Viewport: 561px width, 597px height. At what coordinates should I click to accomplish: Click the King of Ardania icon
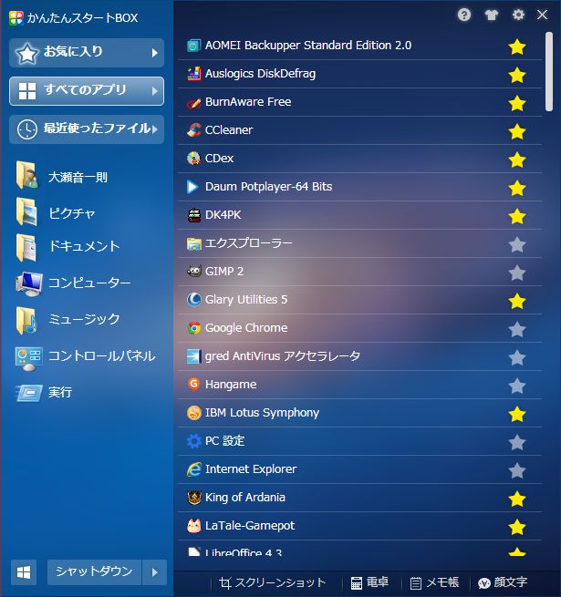193,498
